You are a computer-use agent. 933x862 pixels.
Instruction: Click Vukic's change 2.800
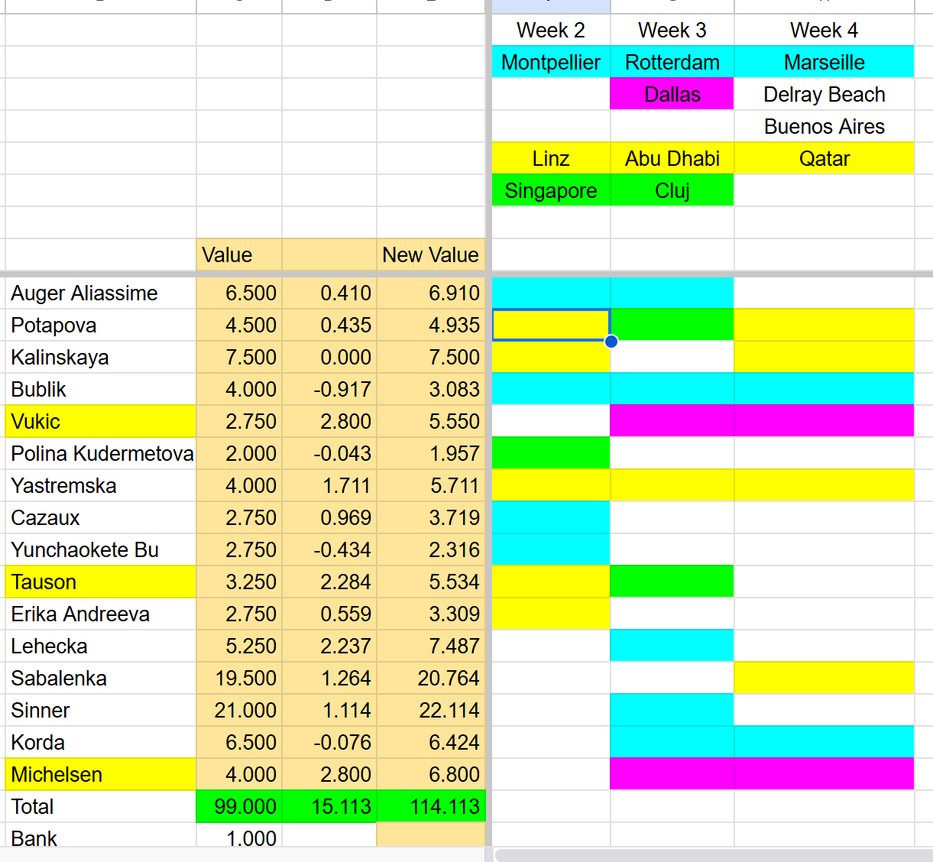click(329, 422)
